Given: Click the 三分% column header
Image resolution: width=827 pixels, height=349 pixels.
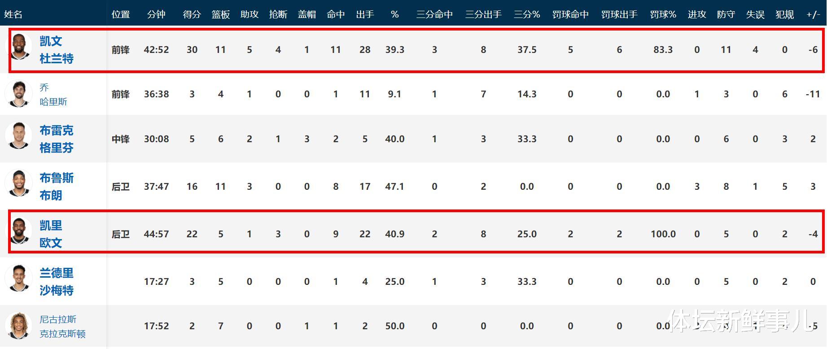Looking at the screenshot, I should (x=526, y=14).
